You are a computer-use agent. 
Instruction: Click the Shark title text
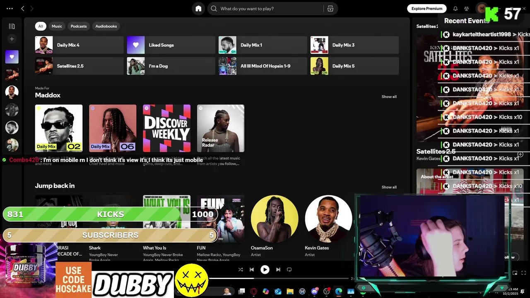pos(95,248)
